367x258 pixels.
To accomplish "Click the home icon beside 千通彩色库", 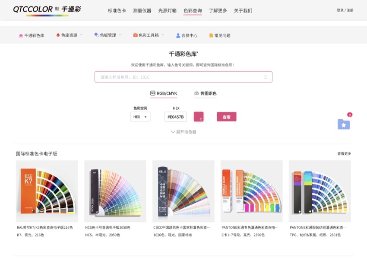I will click(21, 35).
